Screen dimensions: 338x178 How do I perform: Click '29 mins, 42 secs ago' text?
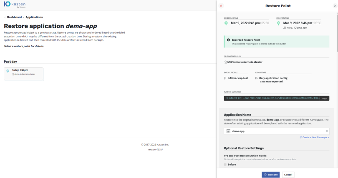295,28
